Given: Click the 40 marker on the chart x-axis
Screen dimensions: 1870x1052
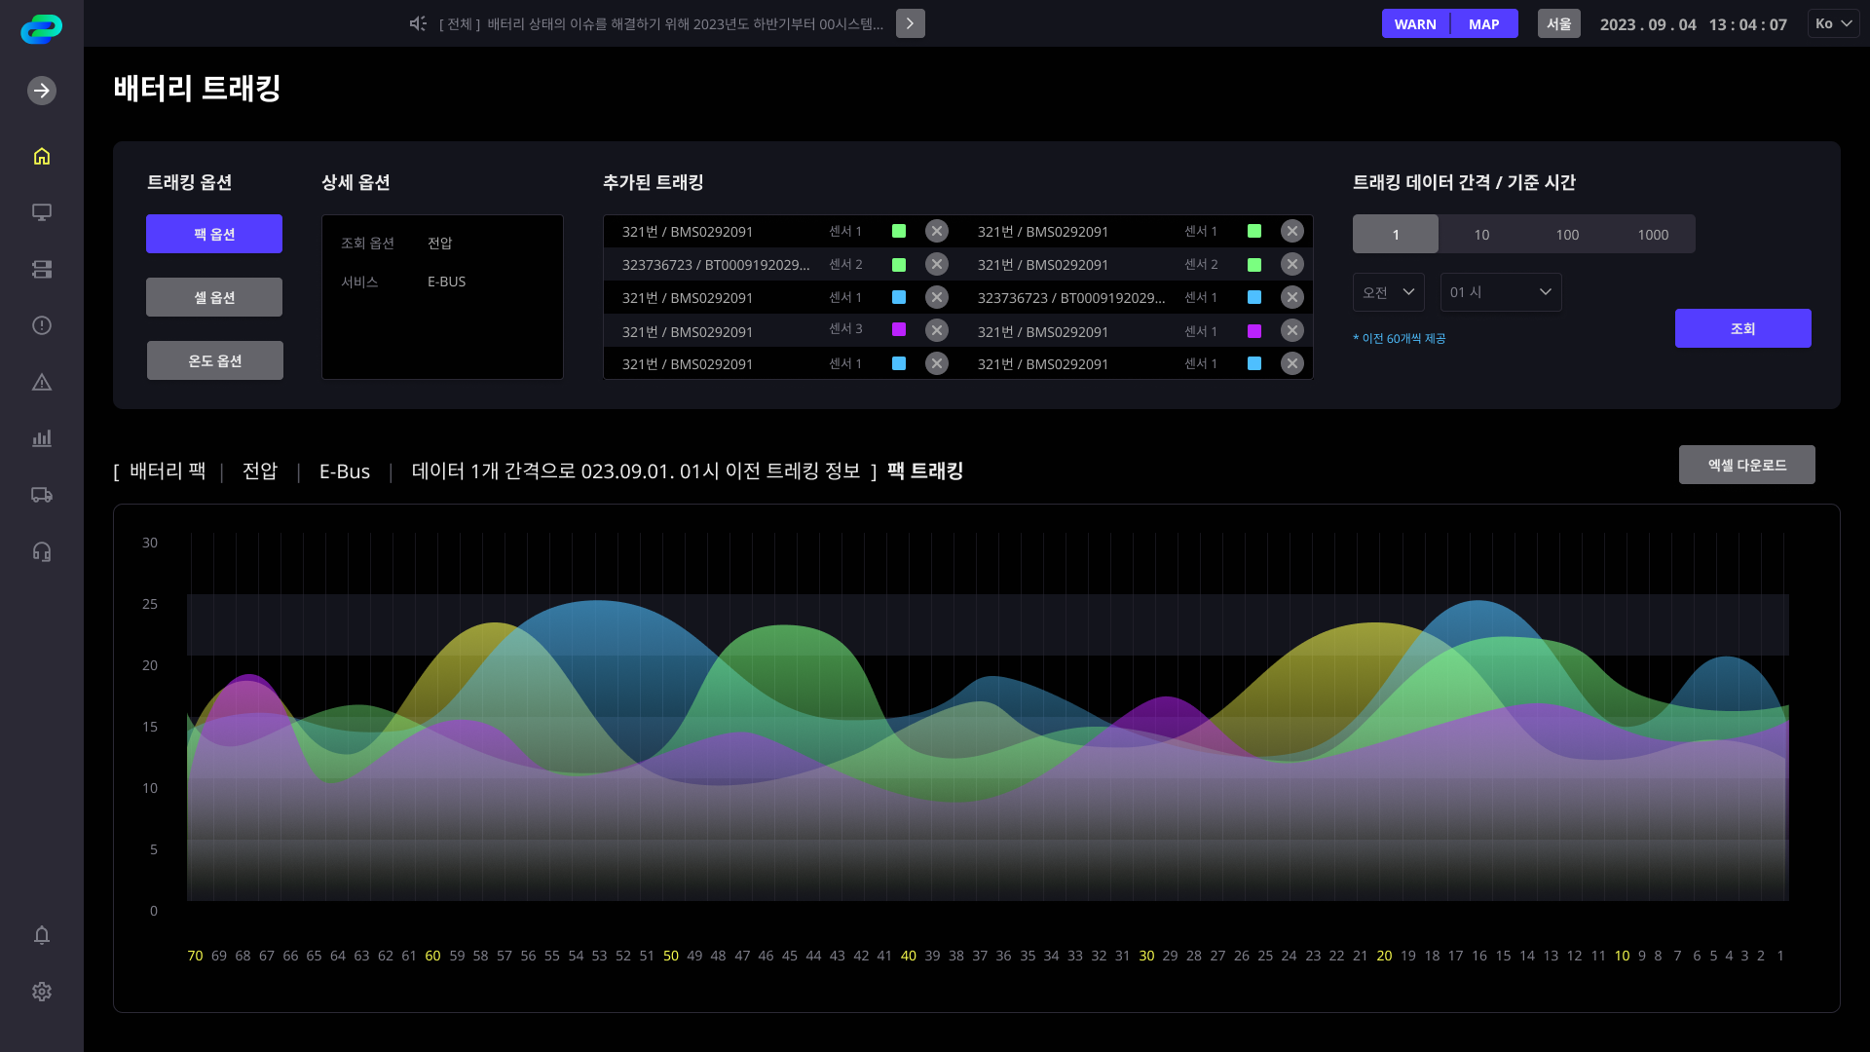Looking at the screenshot, I should 909,956.
